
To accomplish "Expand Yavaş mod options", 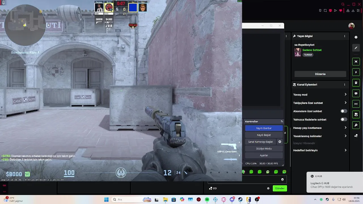I will (x=320, y=95).
